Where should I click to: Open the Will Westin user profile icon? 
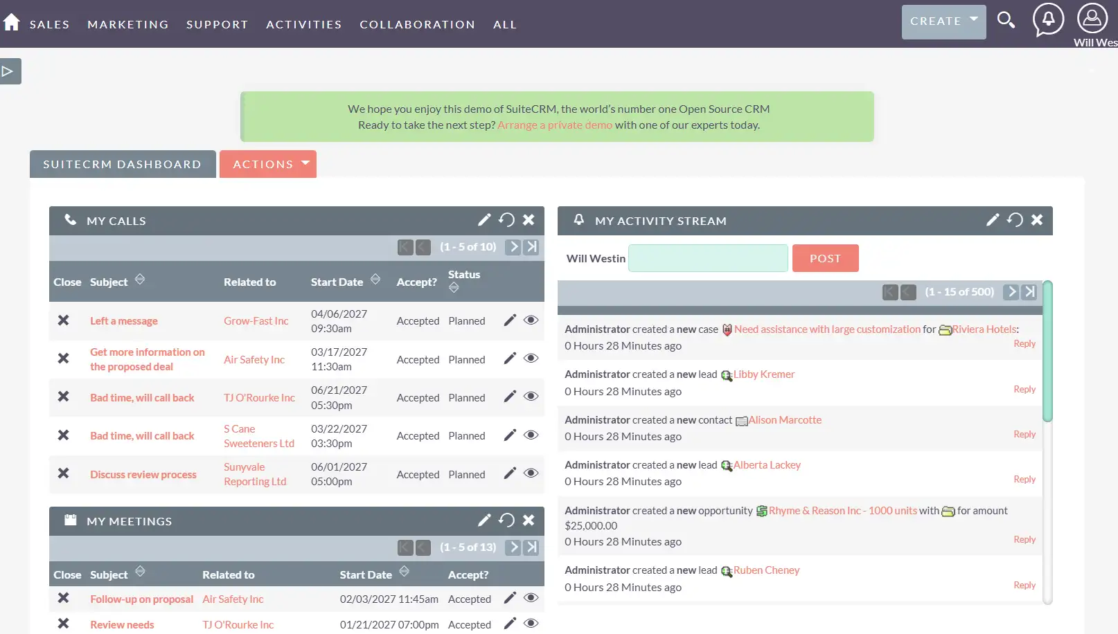click(x=1092, y=19)
